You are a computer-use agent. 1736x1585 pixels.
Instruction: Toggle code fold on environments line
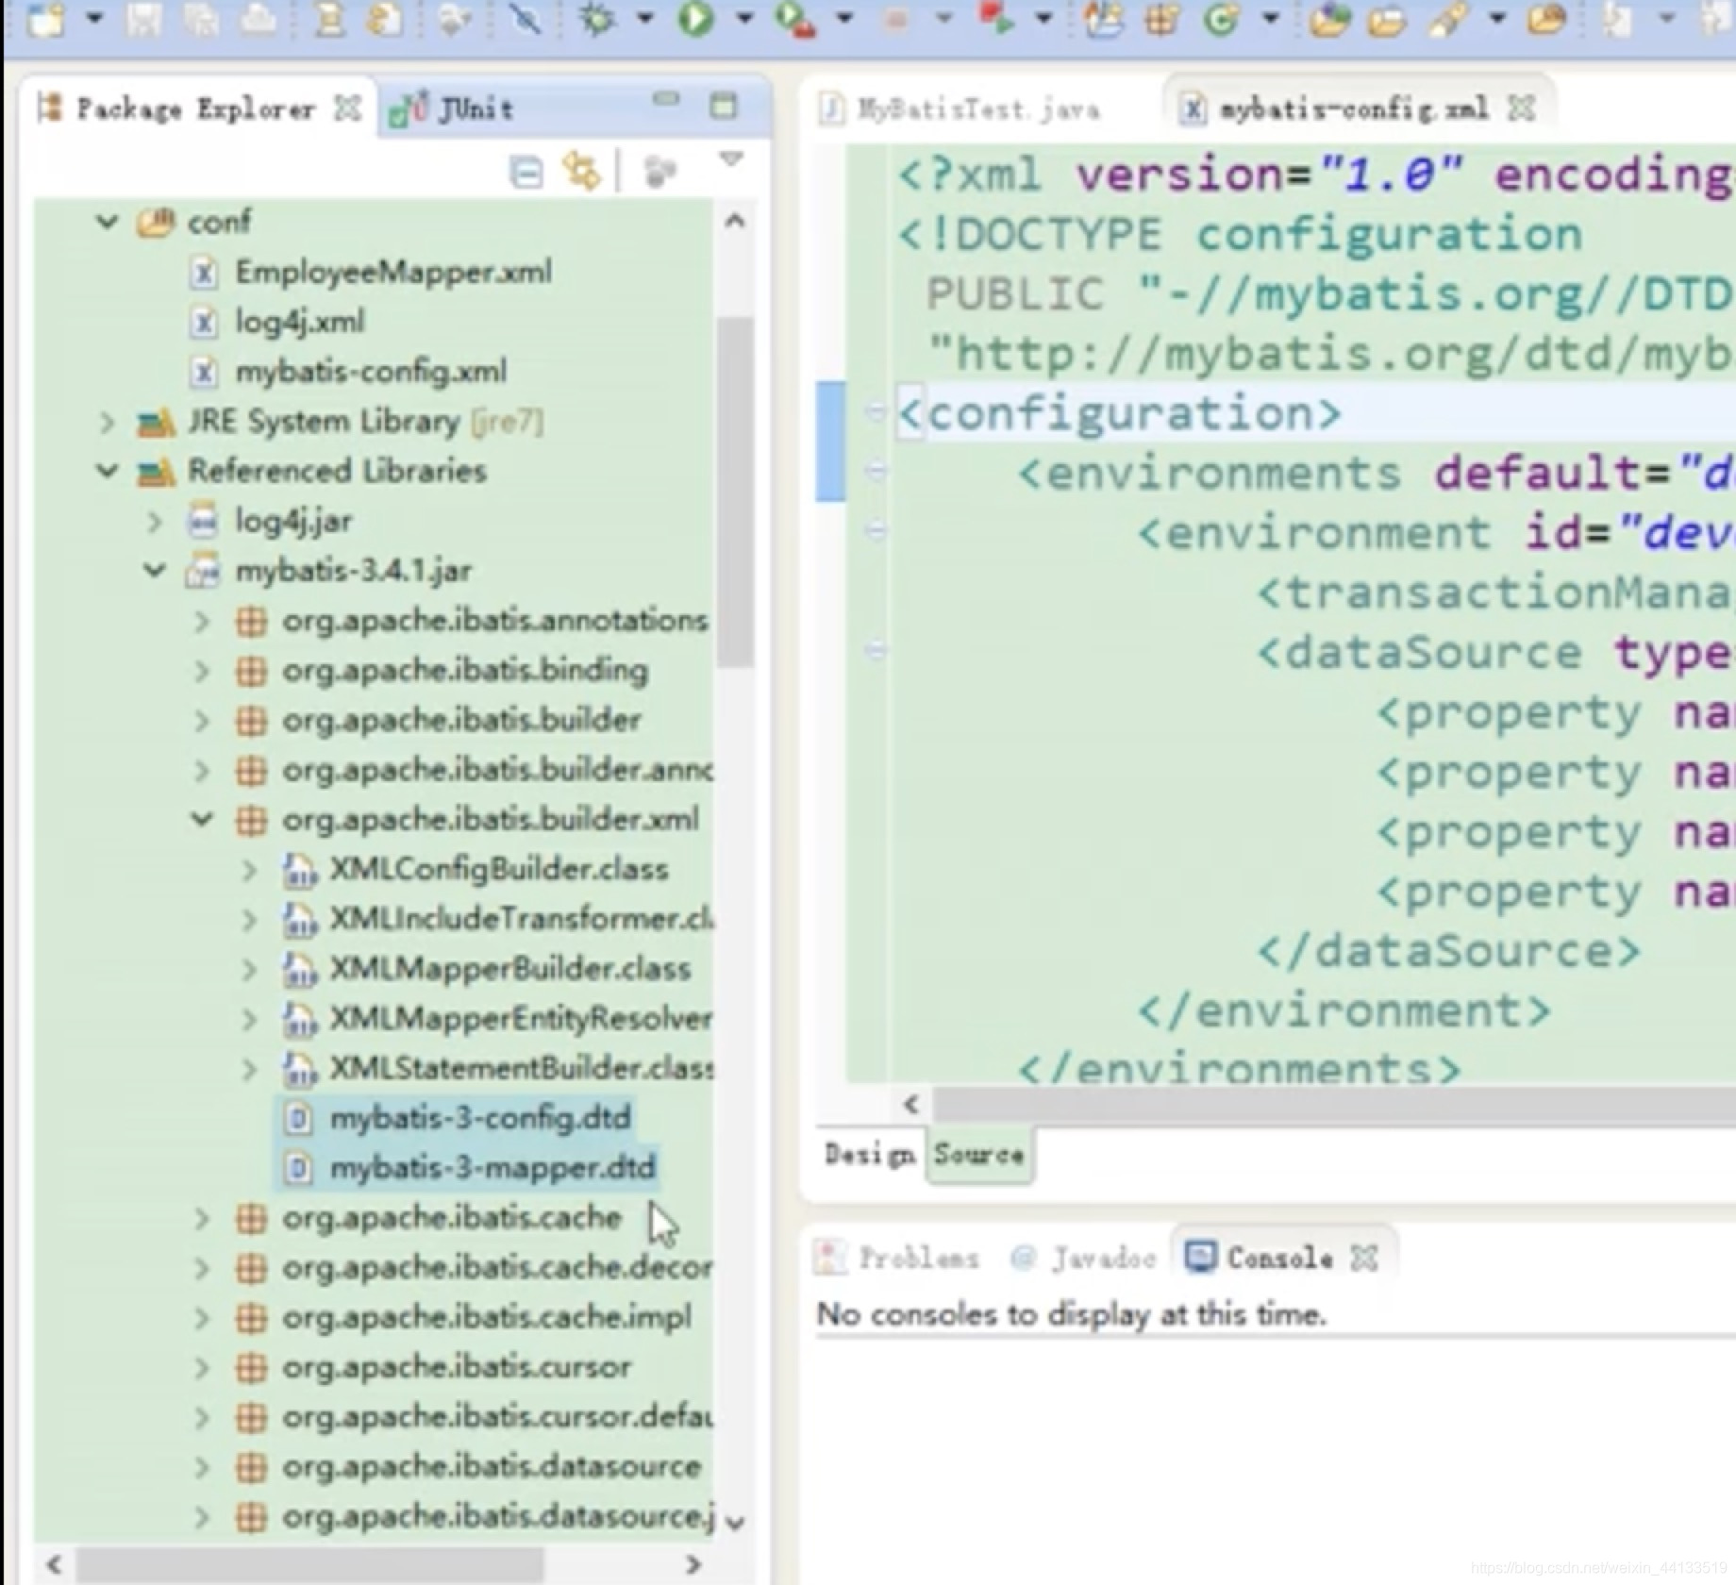[x=876, y=470]
